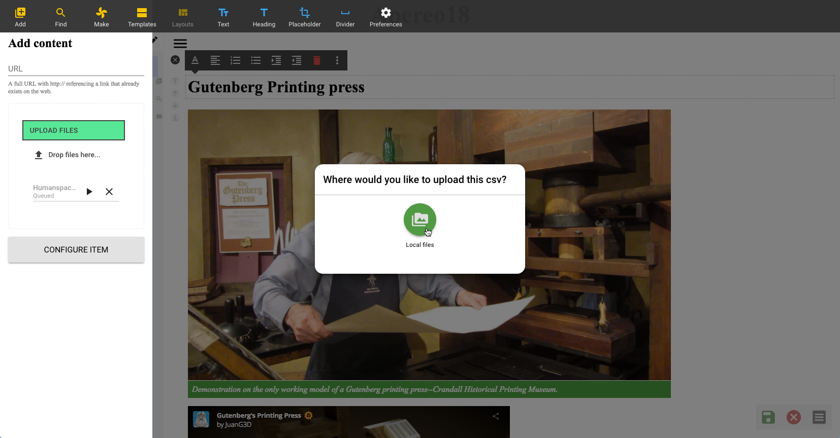840x438 pixels.
Task: Save the page with green disk icon
Action: (x=768, y=417)
